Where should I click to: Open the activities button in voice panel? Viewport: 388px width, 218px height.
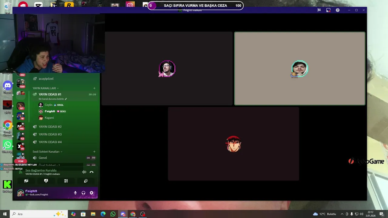66,181
